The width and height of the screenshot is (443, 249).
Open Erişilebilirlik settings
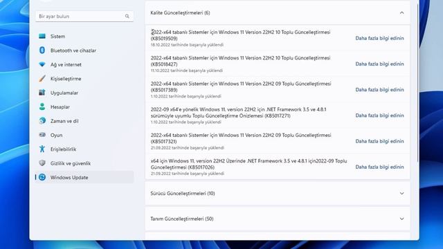point(84,149)
